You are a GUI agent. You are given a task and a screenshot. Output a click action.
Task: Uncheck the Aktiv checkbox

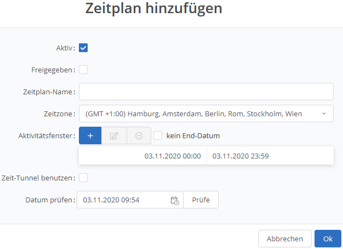[x=83, y=48]
